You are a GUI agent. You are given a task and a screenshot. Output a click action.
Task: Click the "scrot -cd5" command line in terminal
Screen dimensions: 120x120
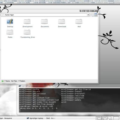pyautogui.click(x=36, y=106)
